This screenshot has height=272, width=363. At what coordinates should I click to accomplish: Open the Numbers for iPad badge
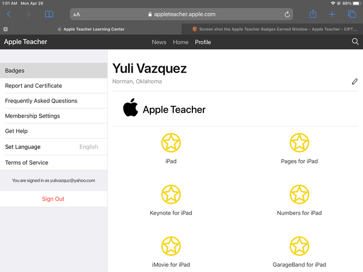click(x=299, y=194)
